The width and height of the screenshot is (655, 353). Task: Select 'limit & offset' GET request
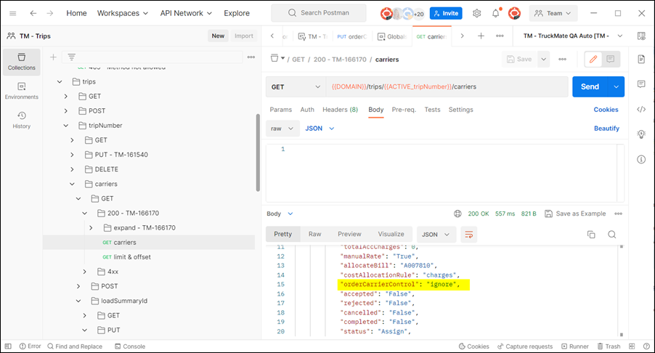131,257
